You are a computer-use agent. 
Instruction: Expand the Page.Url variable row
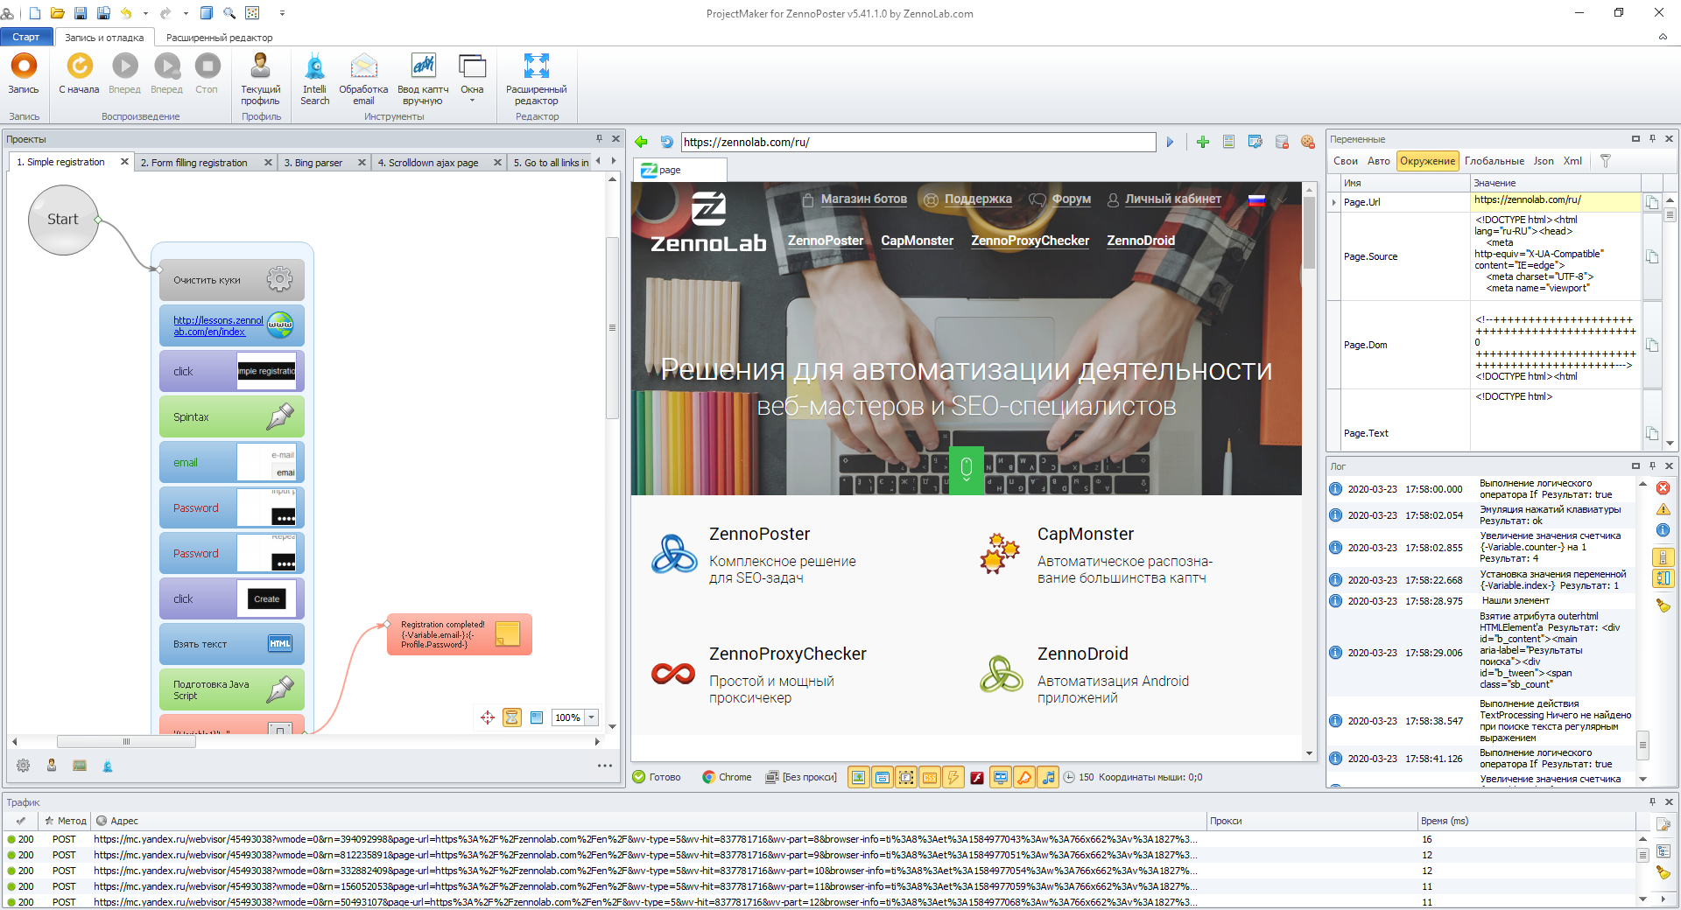[x=1334, y=202]
